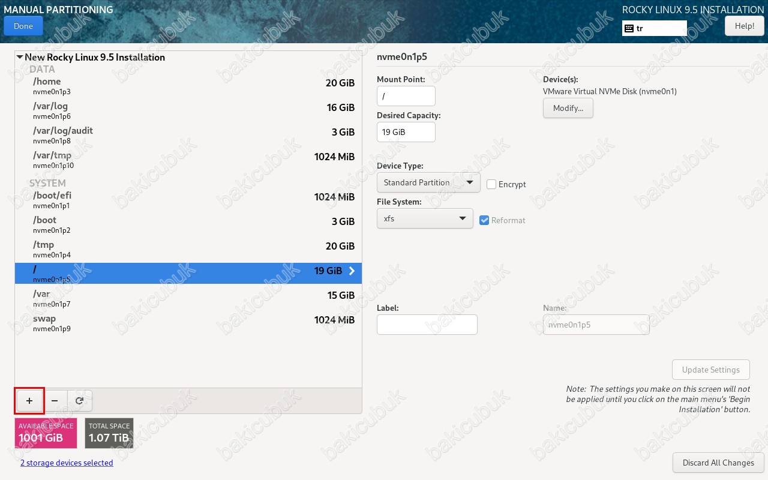Click the AVAILABLE SPACE 1001 GiB box
The image size is (768, 480).
[x=46, y=433]
